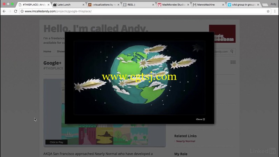Viewport: 279px width, 157px height.
Task: Click the grid view icon
Action: [x=233, y=62]
